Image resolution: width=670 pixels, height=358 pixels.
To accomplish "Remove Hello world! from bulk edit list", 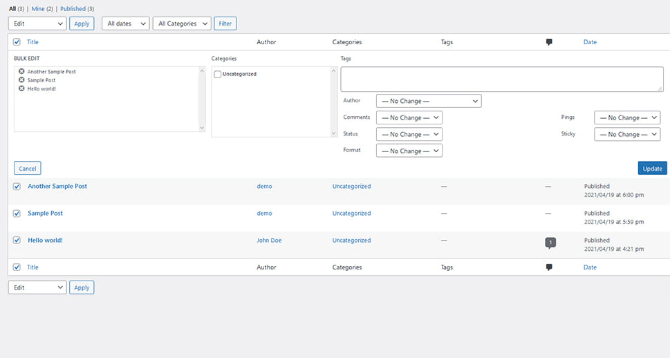I will [21, 88].
